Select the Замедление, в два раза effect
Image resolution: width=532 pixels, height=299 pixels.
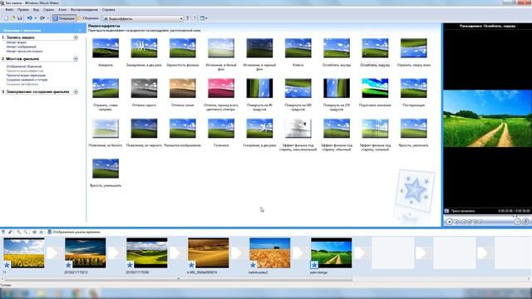pyautogui.click(x=144, y=48)
